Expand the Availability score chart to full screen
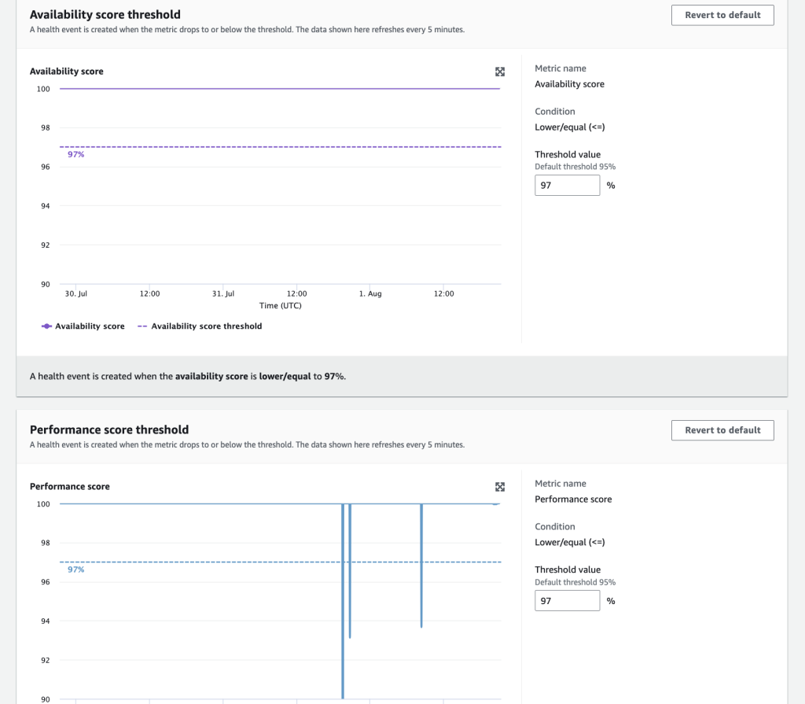Viewport: 805px width, 704px height. 500,72
